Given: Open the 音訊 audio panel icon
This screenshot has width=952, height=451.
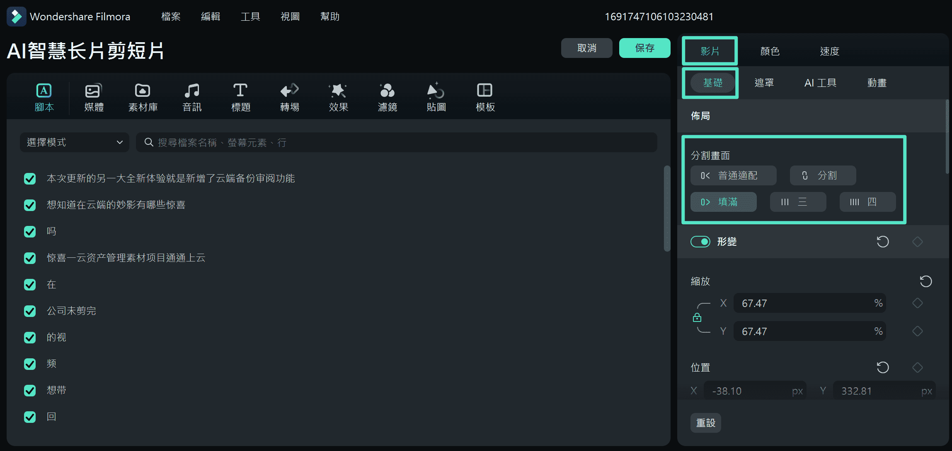Looking at the screenshot, I should click(x=192, y=91).
